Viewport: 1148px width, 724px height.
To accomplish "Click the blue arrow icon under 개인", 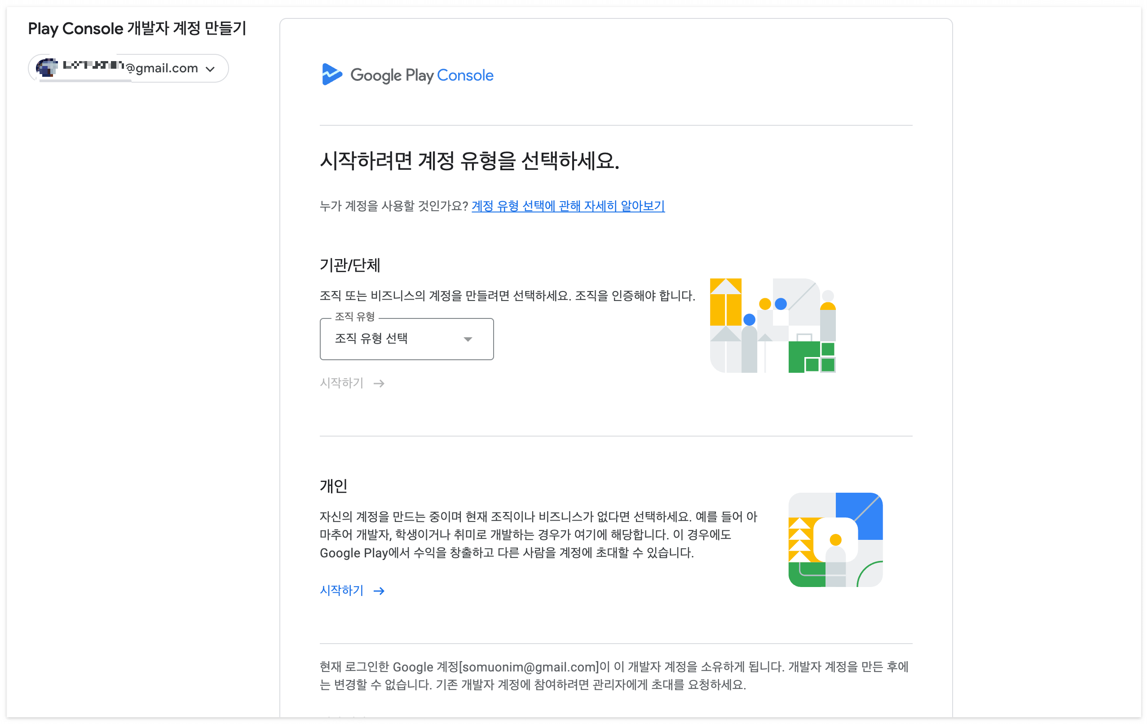I will [x=379, y=591].
